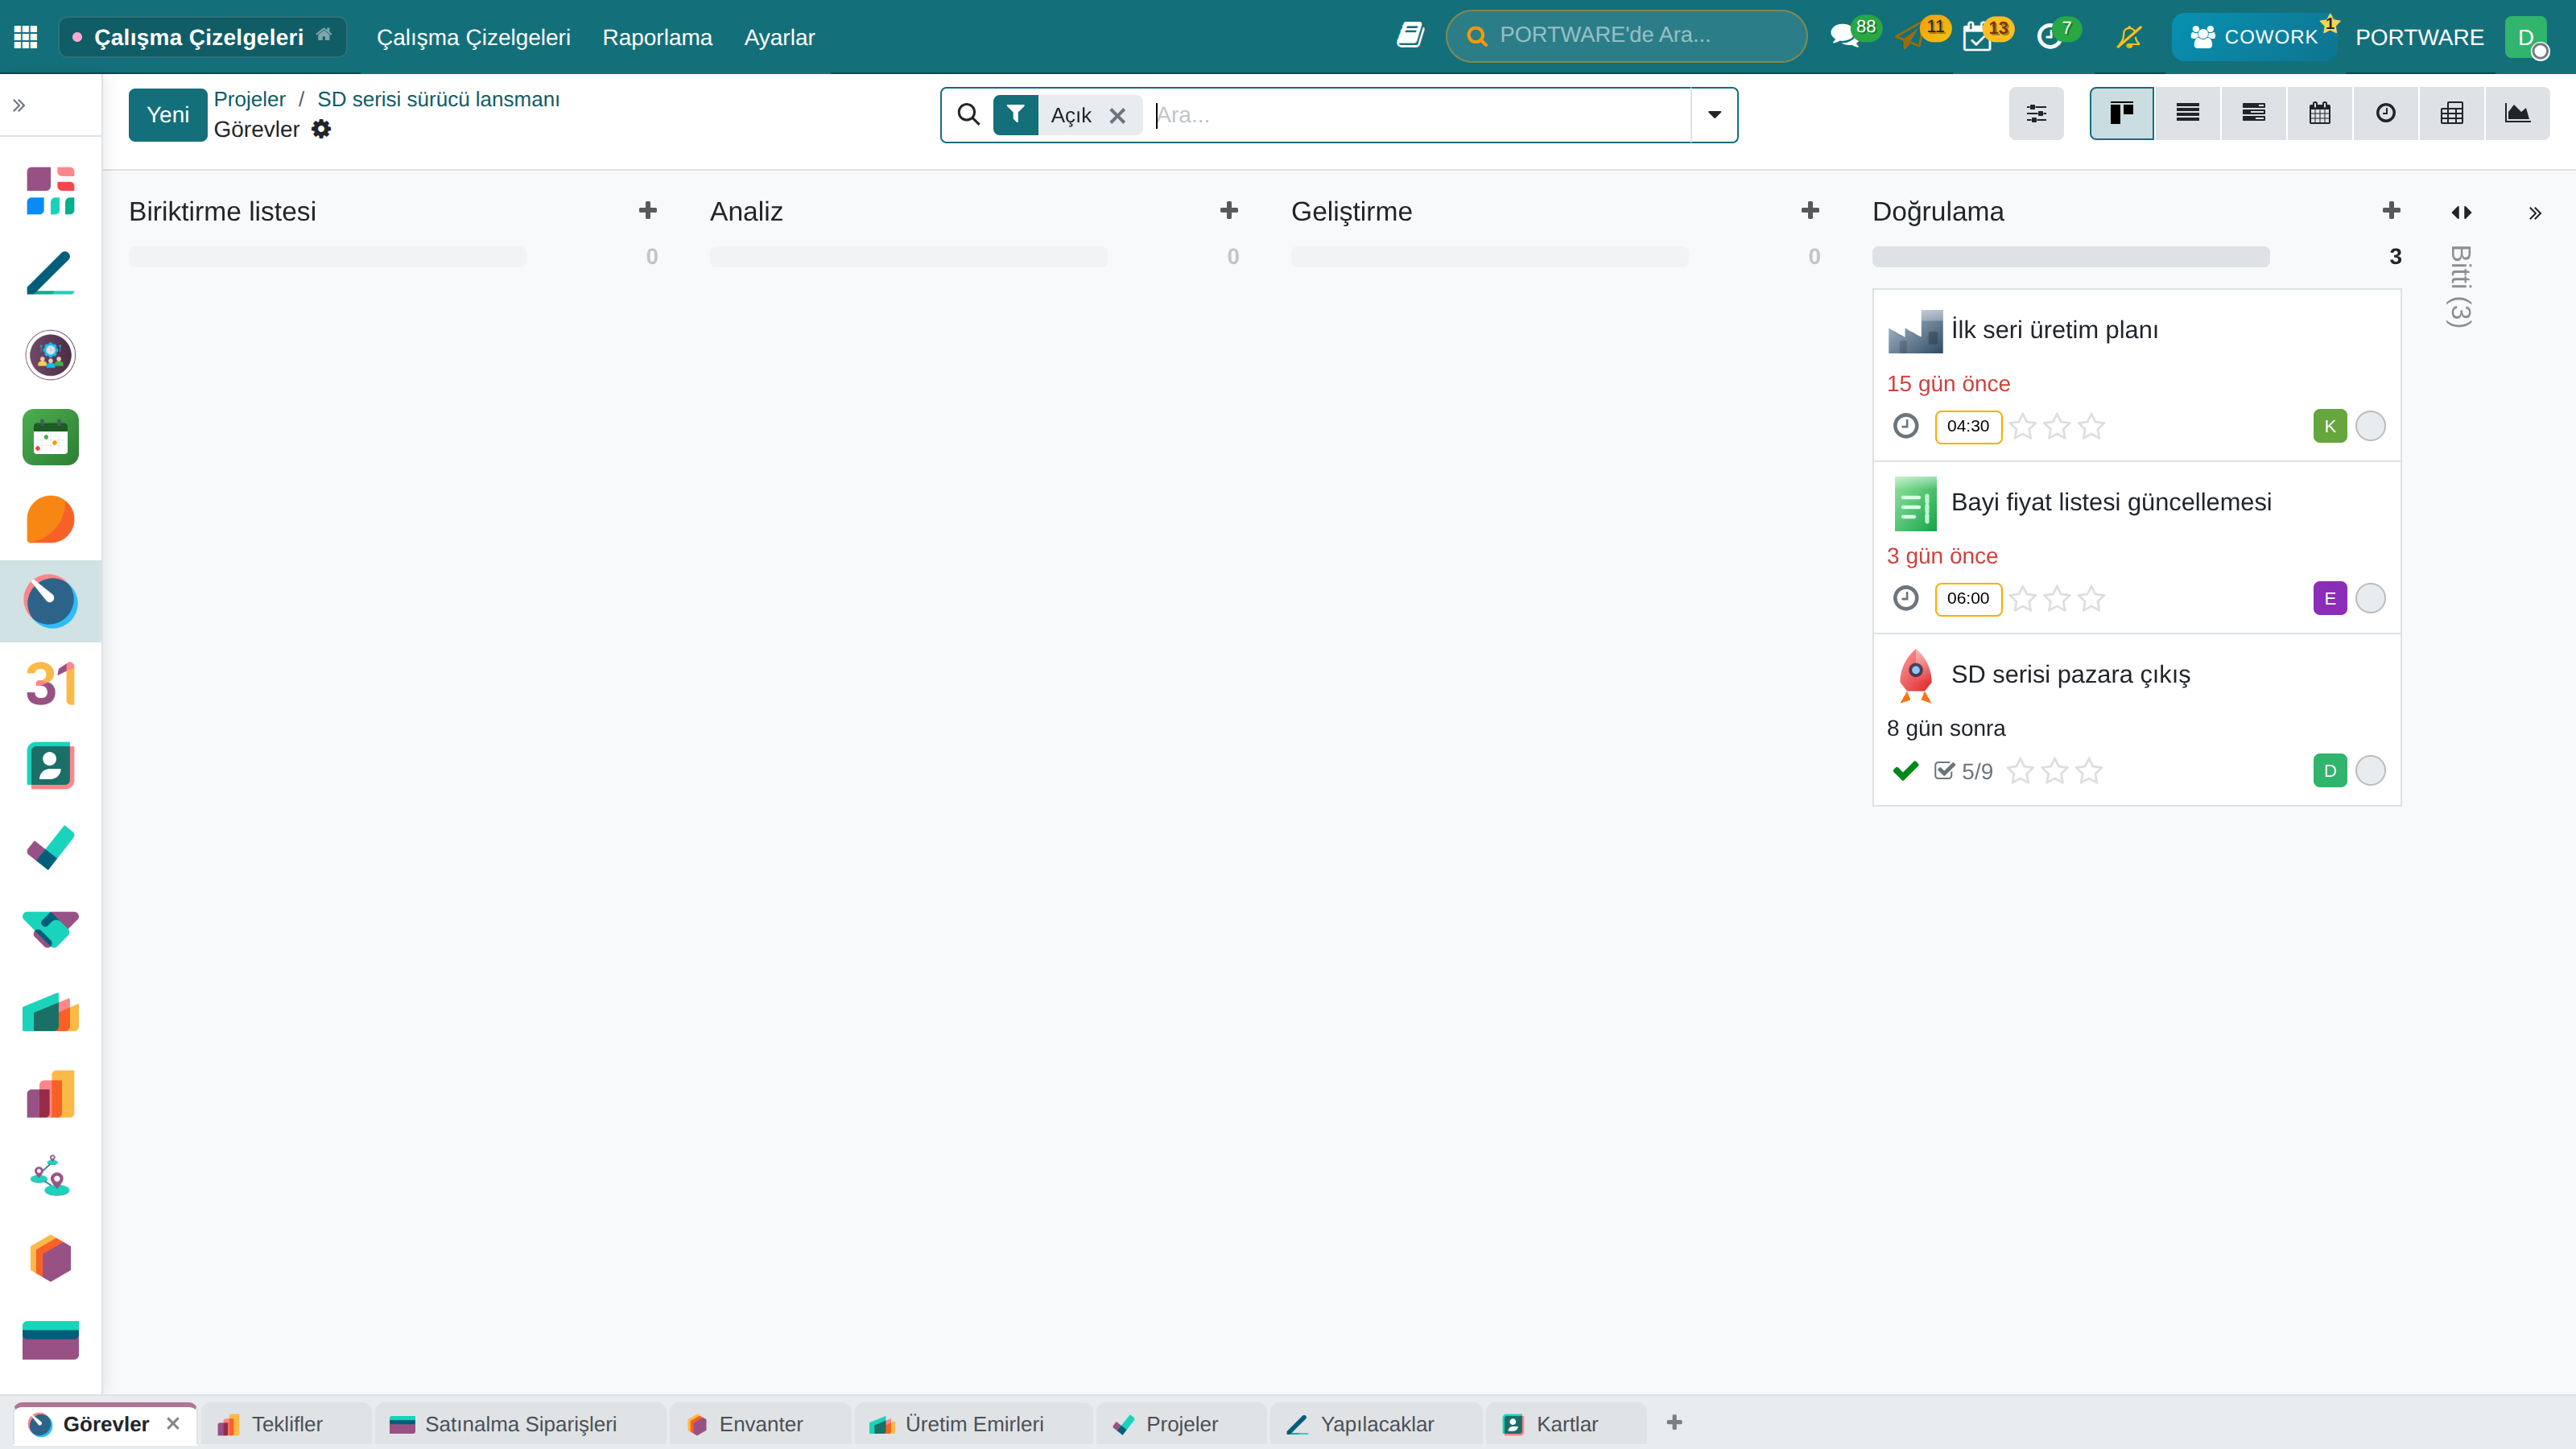Set first star priority on İlk seri üretim planı

pyautogui.click(x=2023, y=426)
